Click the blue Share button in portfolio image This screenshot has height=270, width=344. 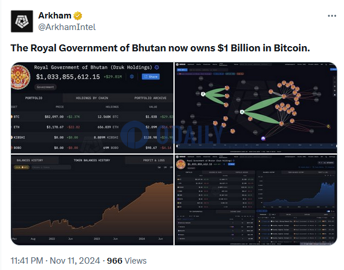(x=151, y=77)
